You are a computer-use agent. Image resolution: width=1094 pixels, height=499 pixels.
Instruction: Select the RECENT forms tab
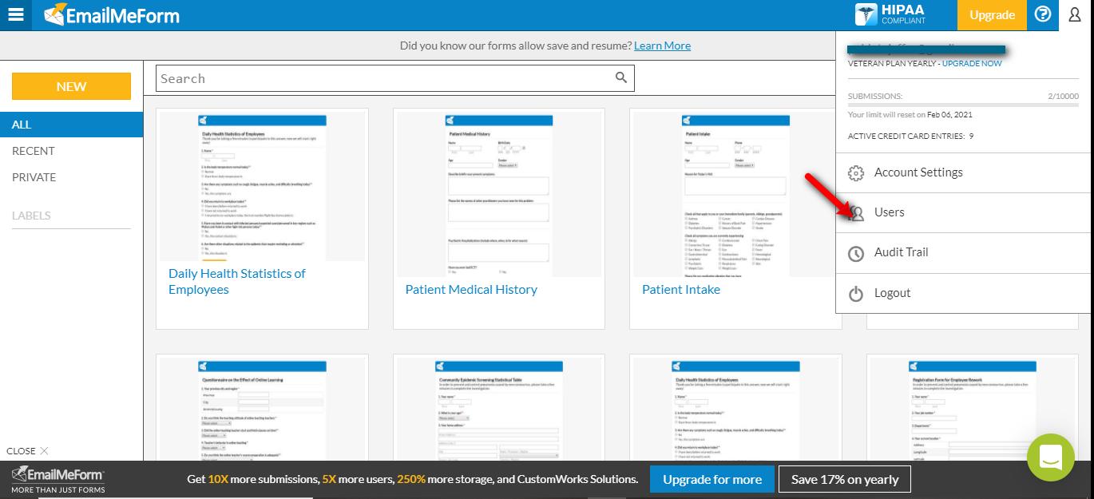click(34, 151)
